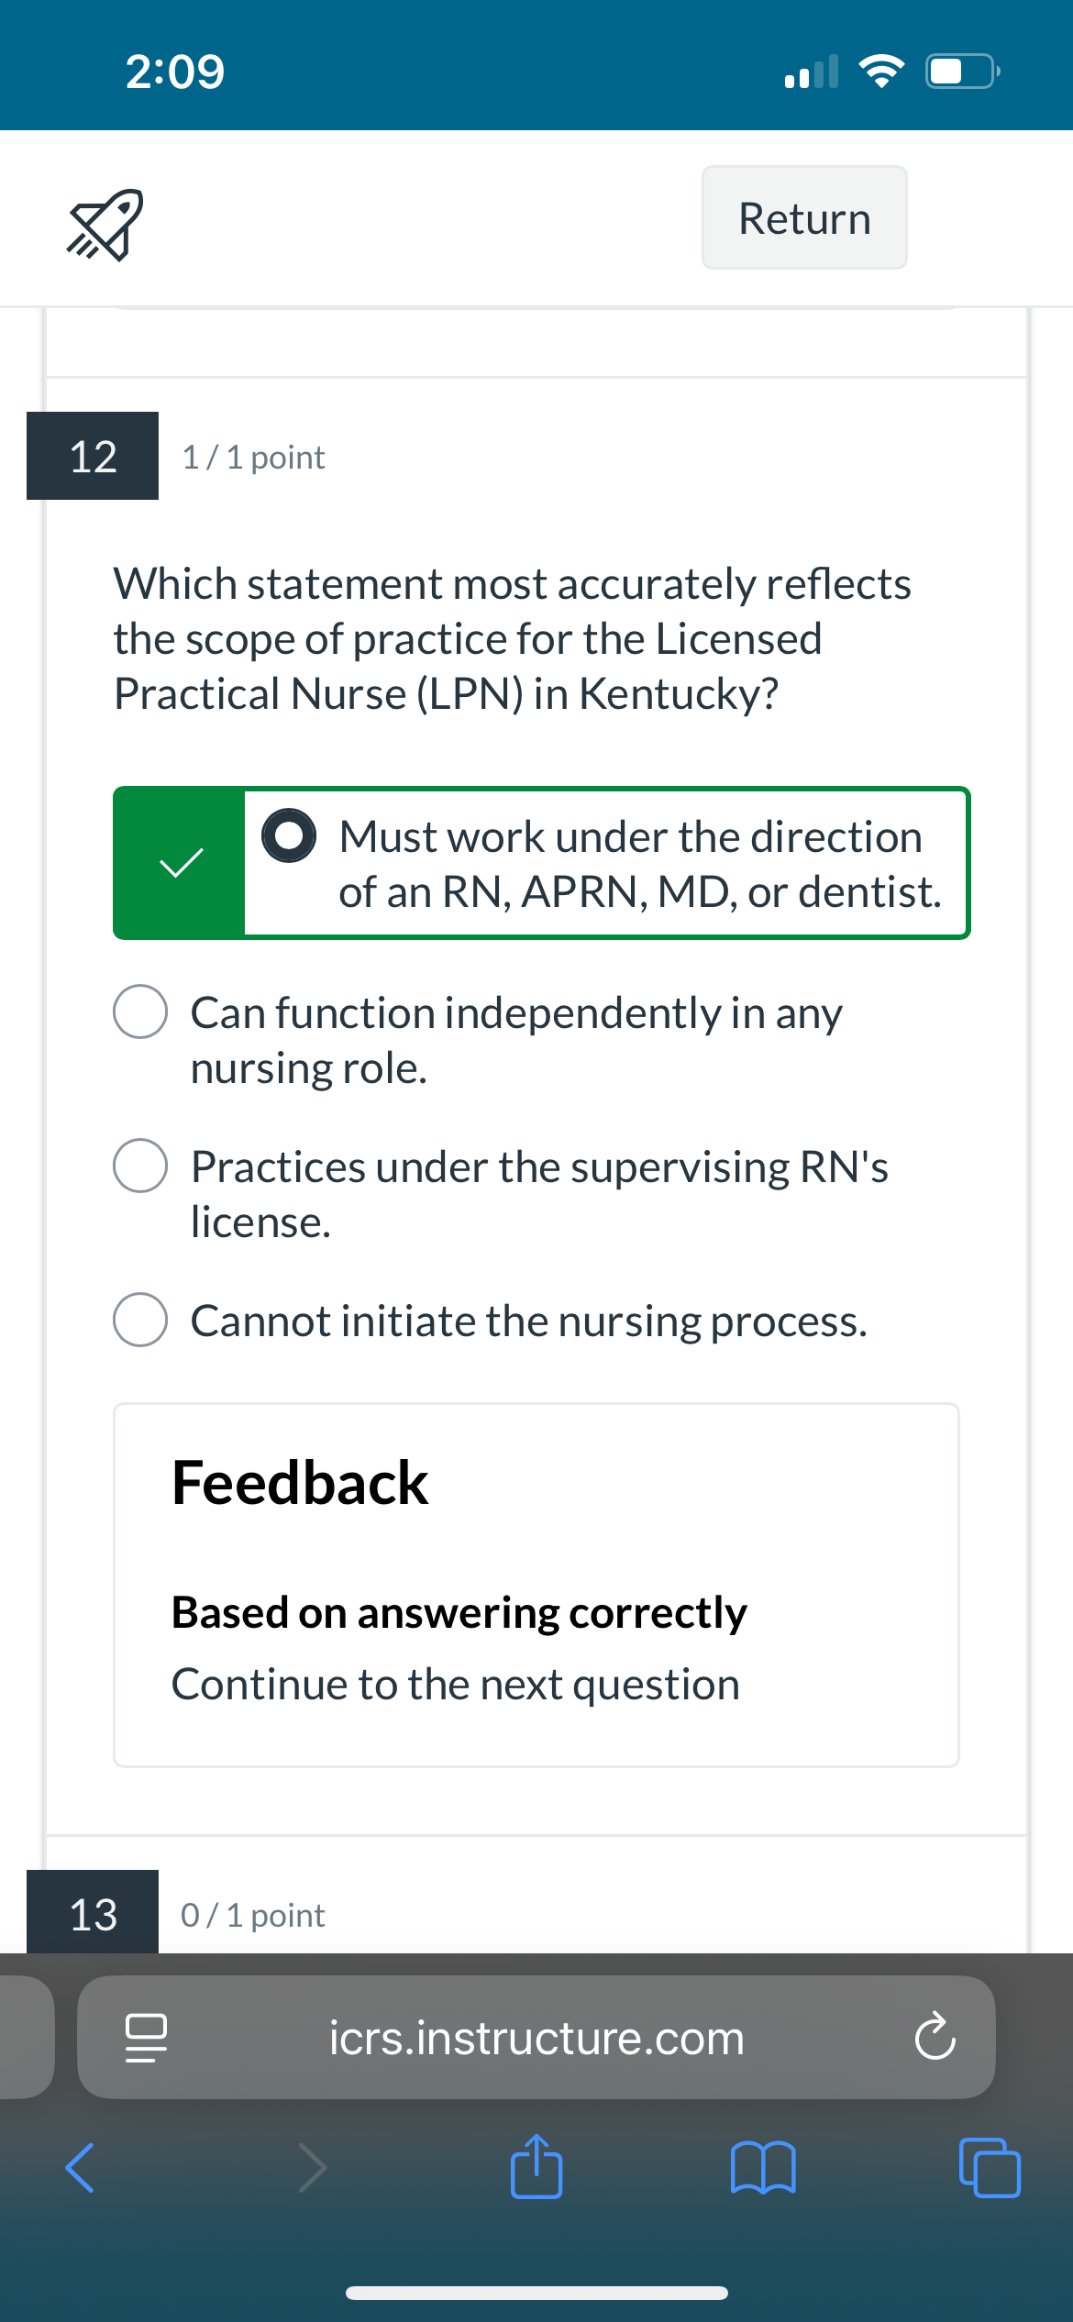1073x2322 pixels.
Task: Open the Safari share sheet icon
Action: point(536,2166)
